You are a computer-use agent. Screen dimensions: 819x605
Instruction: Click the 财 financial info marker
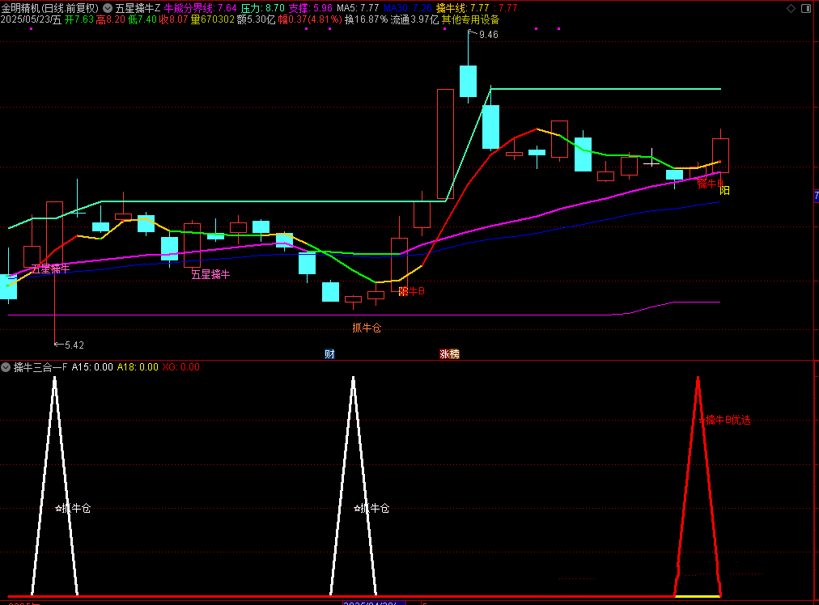click(329, 353)
